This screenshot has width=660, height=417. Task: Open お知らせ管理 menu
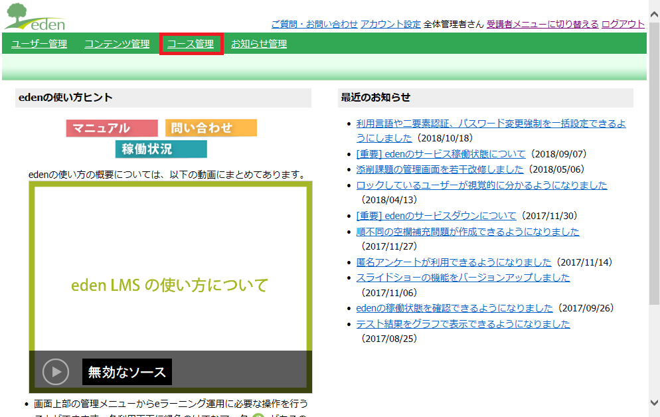[259, 44]
